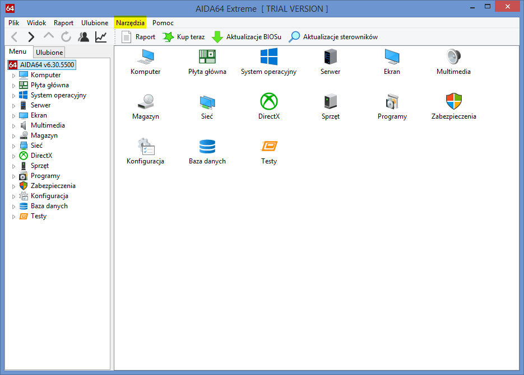524x375 pixels.
Task: Switch to the Ulubione sidebar tab
Action: (x=49, y=53)
